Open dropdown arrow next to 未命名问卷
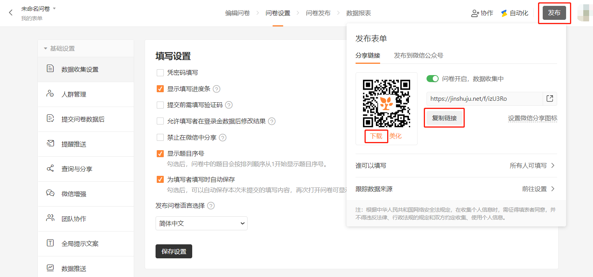 pyautogui.click(x=54, y=9)
